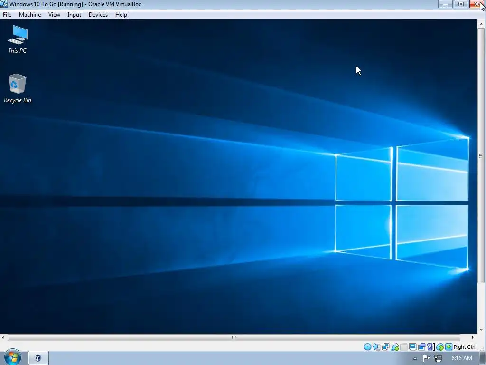486x365 pixels.
Task: Click the VirtualBox window title bar icon
Action: pyautogui.click(x=4, y=4)
